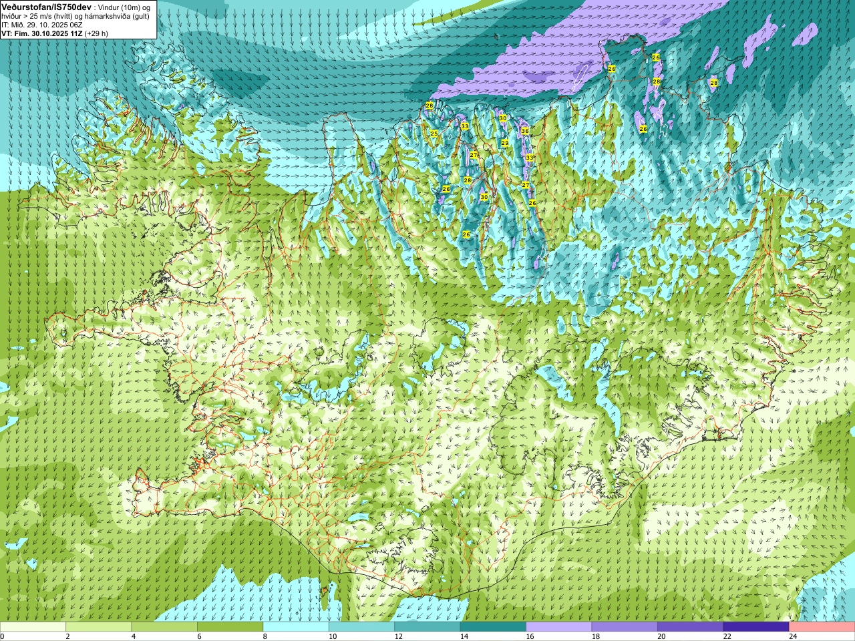Click the legend scale number 22
Screen dimensions: 855x641
coord(727,636)
